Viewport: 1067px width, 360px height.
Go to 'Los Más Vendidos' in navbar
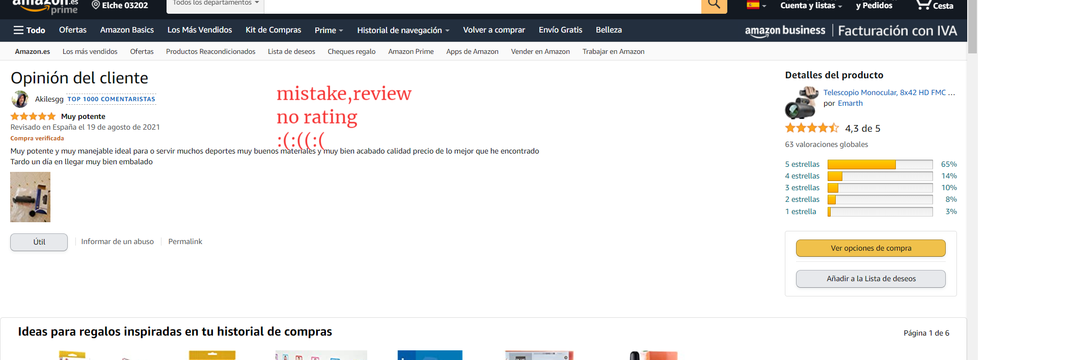(x=200, y=30)
